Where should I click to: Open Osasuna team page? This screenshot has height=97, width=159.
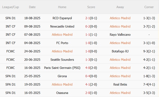(62, 93)
